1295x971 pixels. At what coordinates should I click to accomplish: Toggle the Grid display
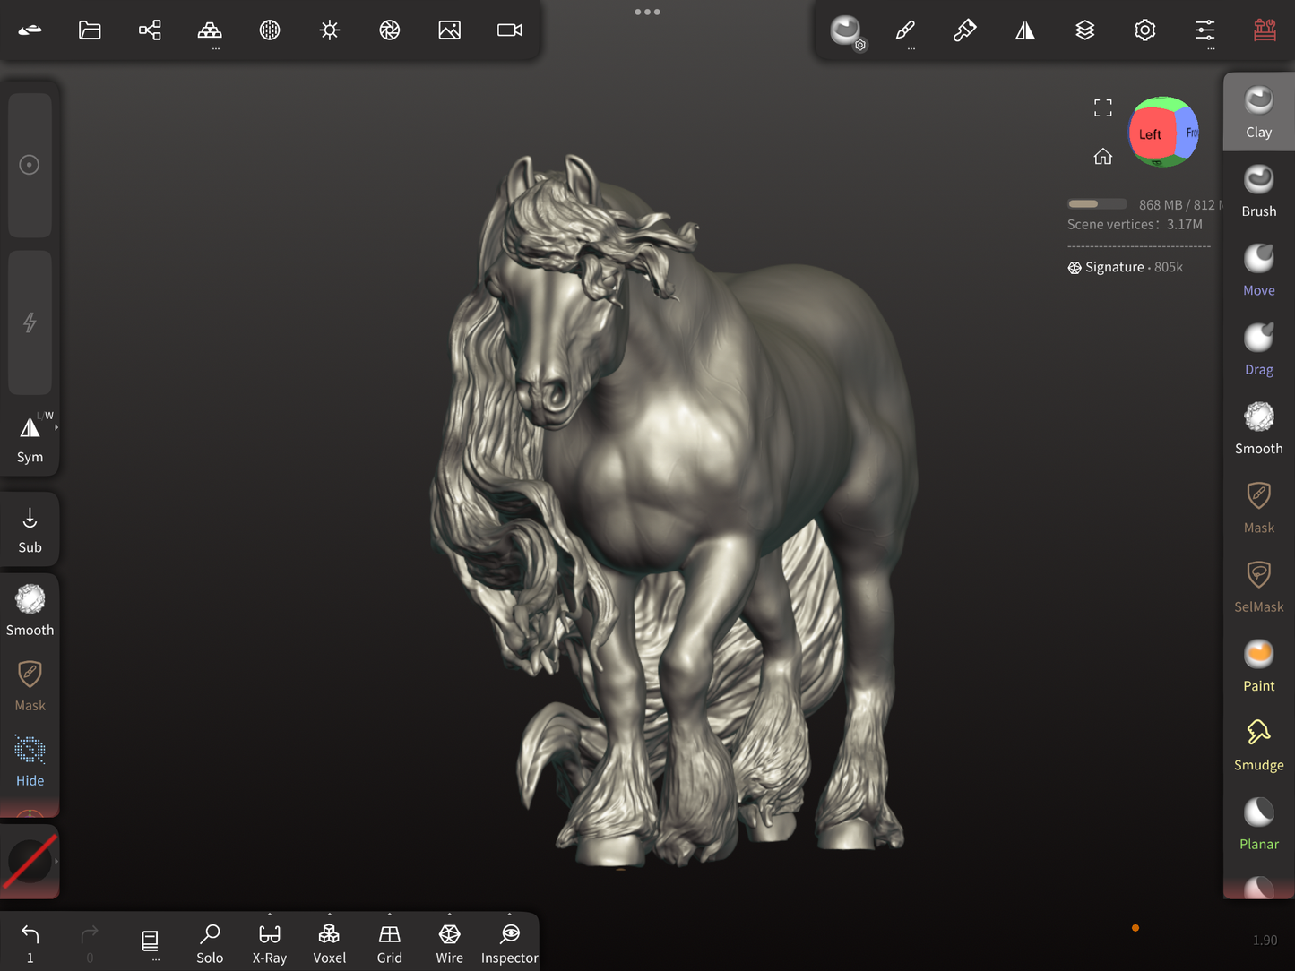tap(389, 943)
